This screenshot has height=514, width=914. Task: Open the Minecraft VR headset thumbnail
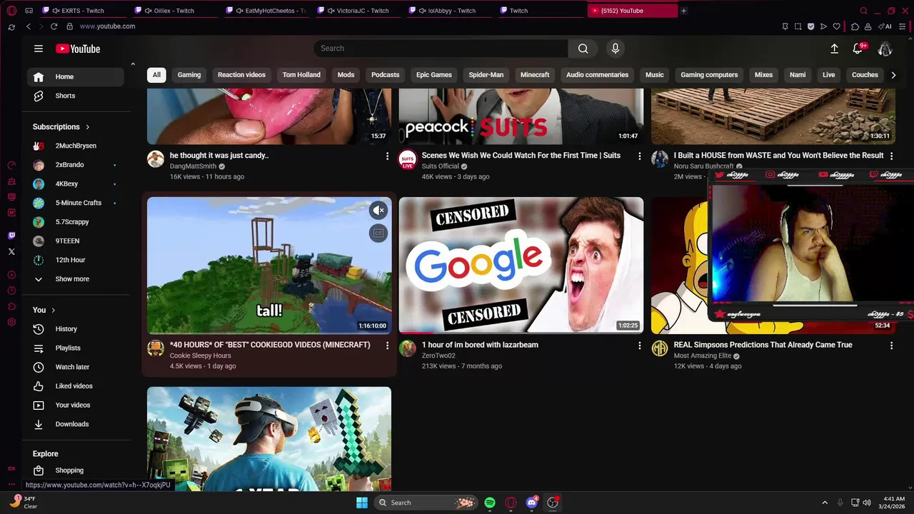click(x=269, y=438)
